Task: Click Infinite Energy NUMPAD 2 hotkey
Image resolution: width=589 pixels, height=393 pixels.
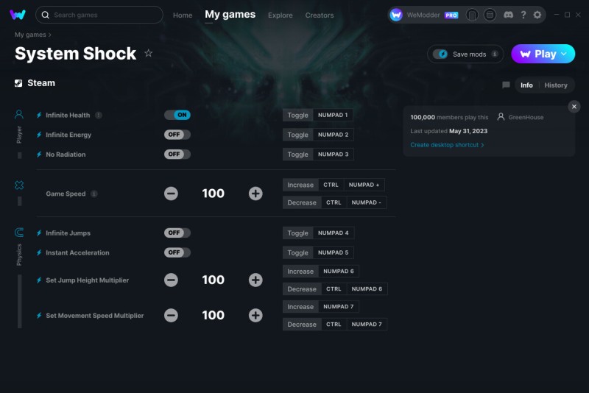Action: [x=334, y=135]
